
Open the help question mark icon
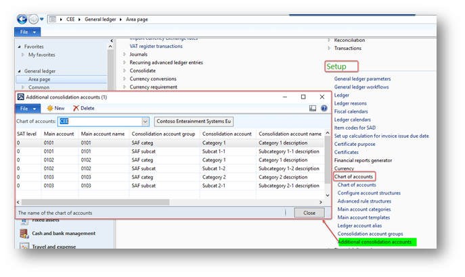tap(324, 108)
